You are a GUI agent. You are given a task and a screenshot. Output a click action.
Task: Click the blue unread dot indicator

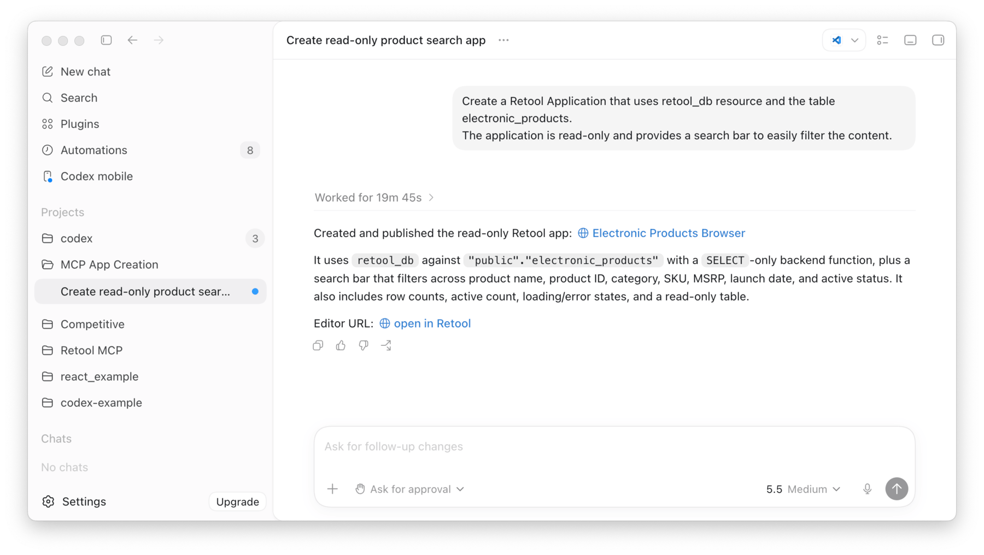(255, 292)
